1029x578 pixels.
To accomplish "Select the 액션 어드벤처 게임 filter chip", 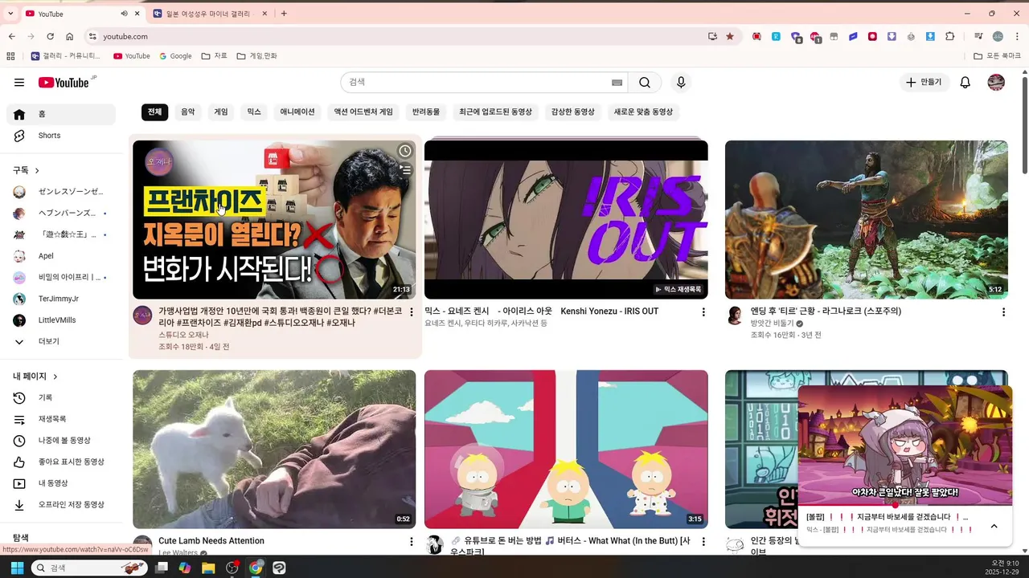I will pos(363,112).
